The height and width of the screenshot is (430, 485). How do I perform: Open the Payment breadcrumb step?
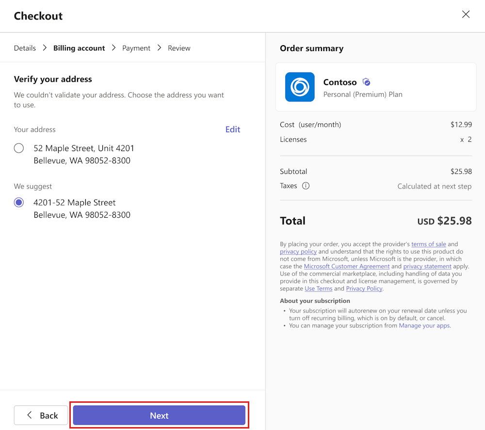tap(136, 48)
